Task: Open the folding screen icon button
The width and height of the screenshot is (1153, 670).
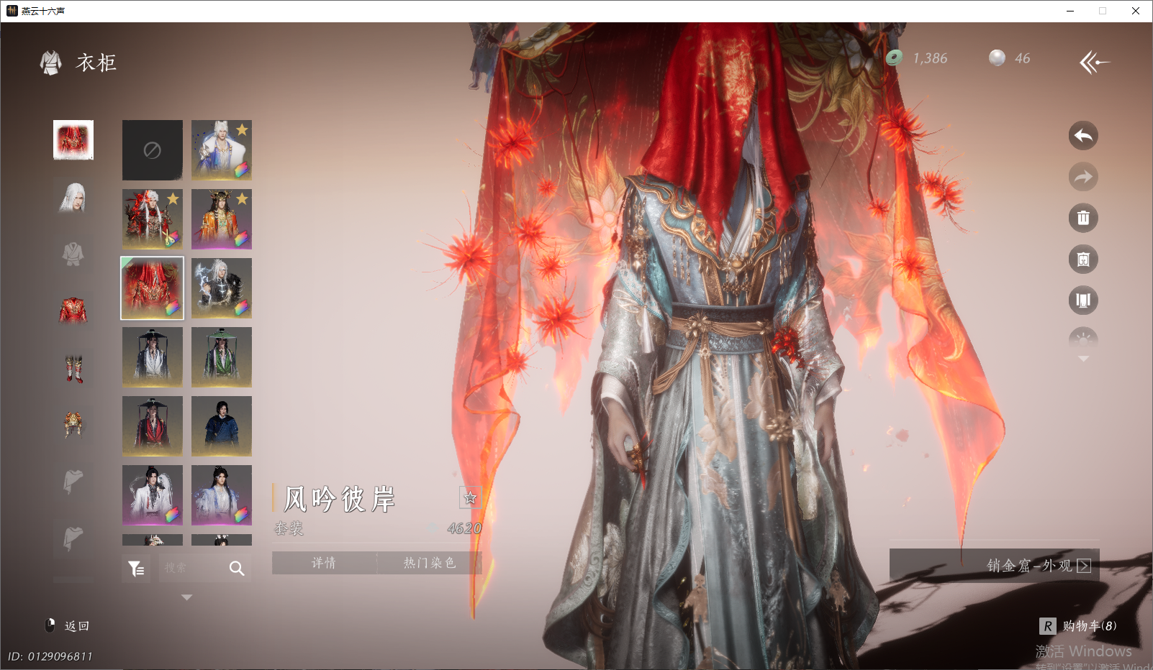Action: (x=1083, y=300)
